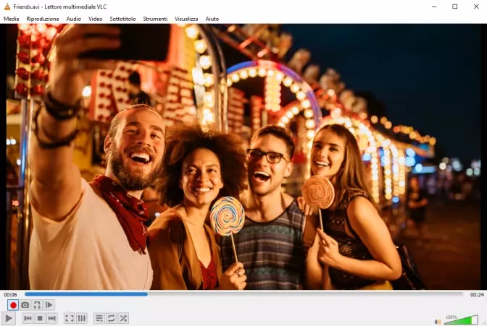Show the playlist view
This screenshot has width=487, height=326.
(99, 318)
